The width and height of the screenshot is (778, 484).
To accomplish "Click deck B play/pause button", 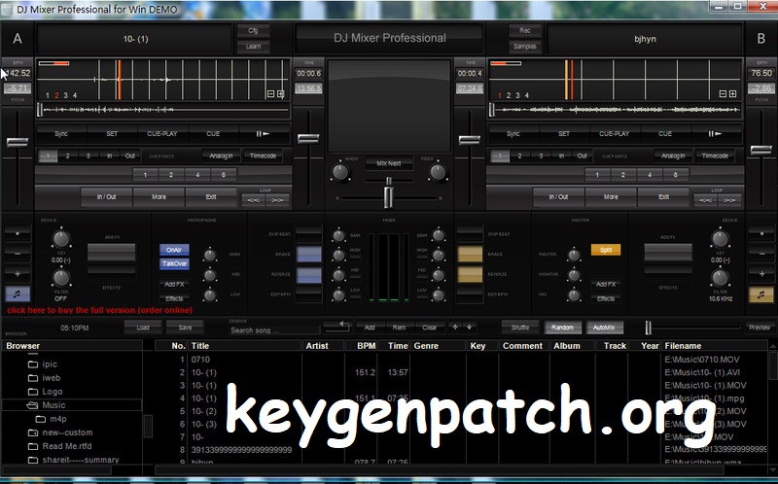I will click(x=715, y=133).
